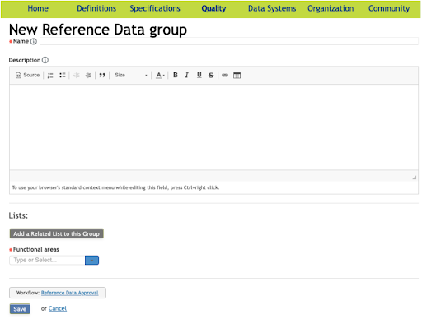Open the Reference Data Approval workflow link

pyautogui.click(x=69, y=293)
